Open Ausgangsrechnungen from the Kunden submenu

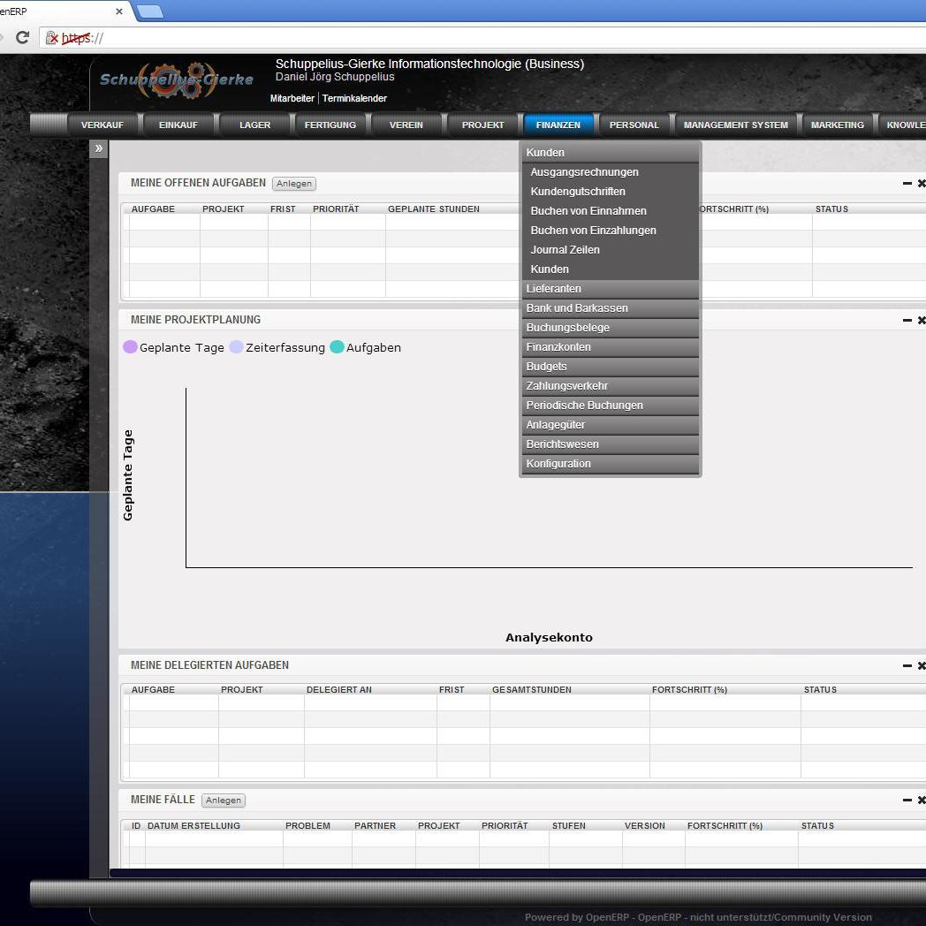click(584, 172)
